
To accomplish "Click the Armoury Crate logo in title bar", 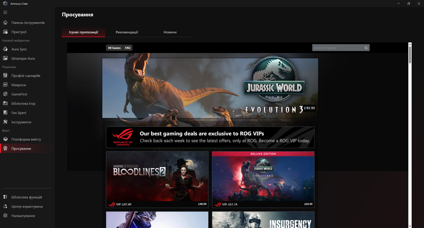I will point(5,4).
